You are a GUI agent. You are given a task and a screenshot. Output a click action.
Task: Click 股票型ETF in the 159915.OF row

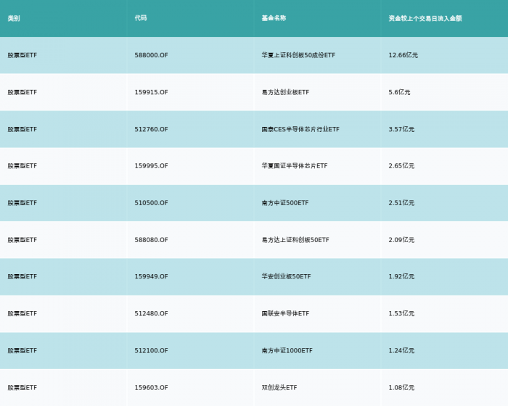[x=22, y=92]
